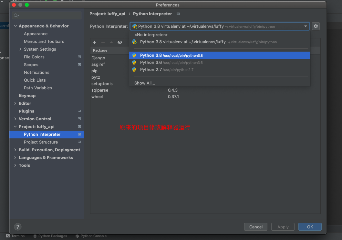Click the minus icon to uninstall package
The image size is (342, 240).
(103, 42)
